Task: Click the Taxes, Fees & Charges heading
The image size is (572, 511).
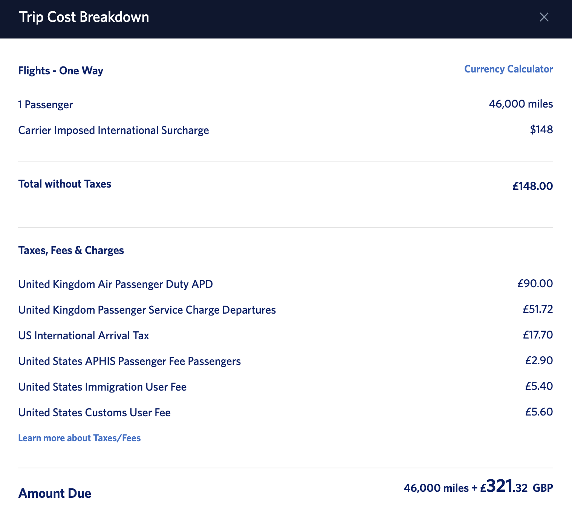Action: click(71, 250)
